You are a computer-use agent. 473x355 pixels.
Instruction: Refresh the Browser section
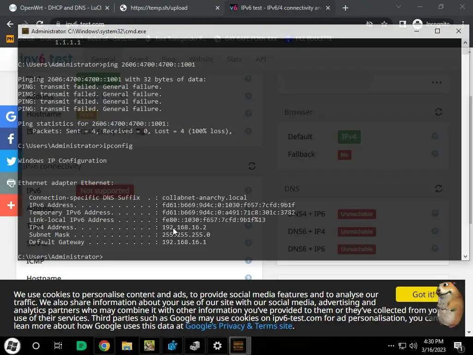pos(438,112)
